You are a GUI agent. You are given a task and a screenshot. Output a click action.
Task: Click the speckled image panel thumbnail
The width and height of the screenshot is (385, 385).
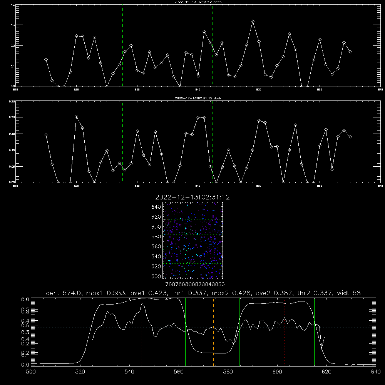click(193, 240)
